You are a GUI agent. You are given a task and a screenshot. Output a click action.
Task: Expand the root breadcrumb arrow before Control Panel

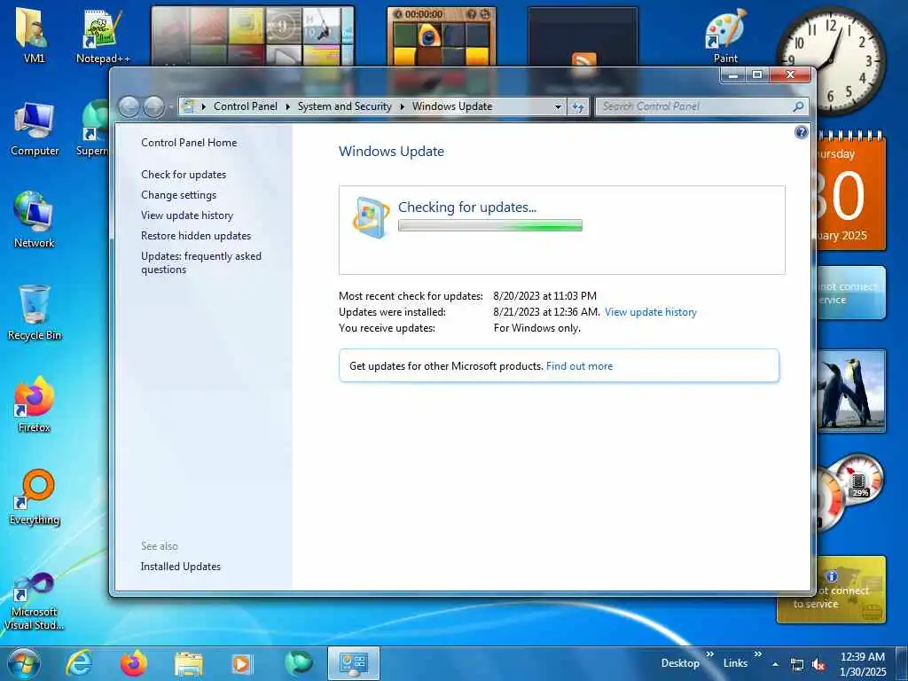204,106
